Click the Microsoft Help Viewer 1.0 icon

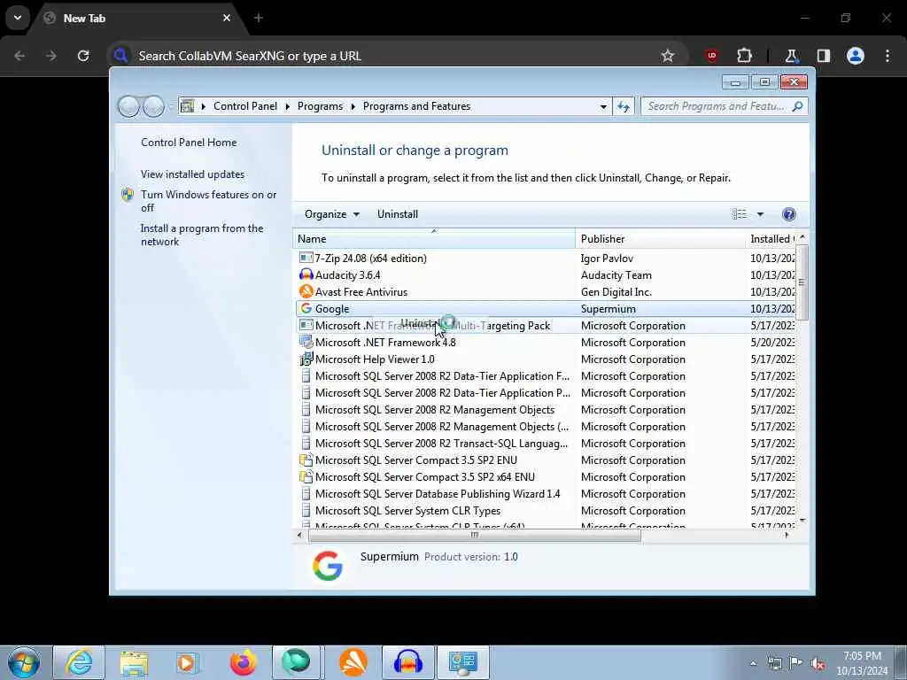306,359
